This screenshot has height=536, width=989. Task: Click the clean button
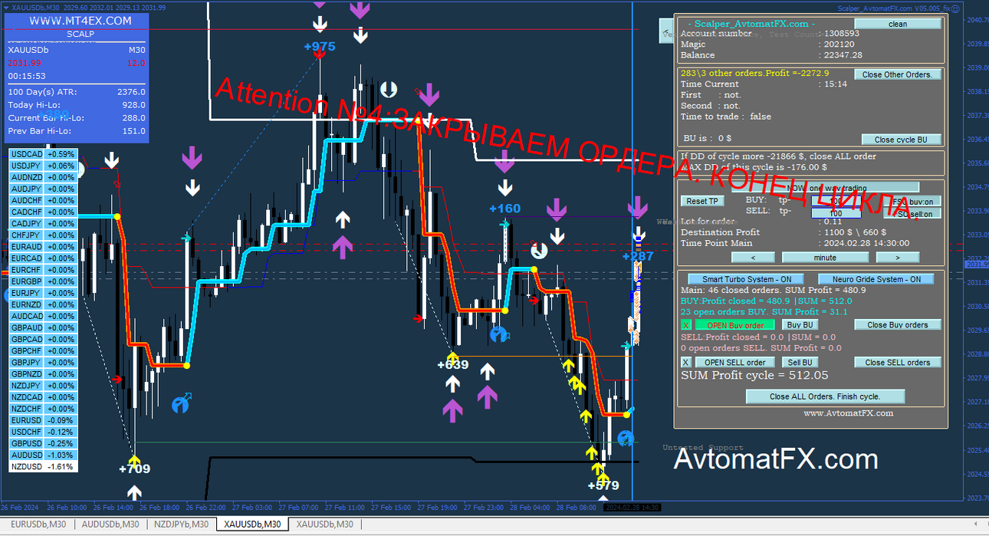point(897,24)
